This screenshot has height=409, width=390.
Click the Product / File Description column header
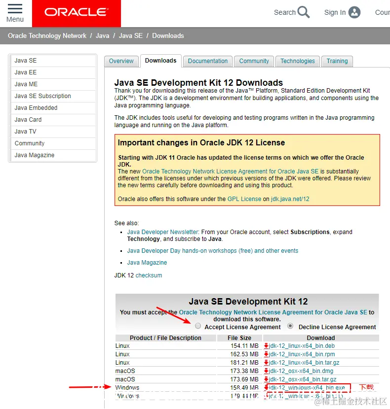pos(166,338)
